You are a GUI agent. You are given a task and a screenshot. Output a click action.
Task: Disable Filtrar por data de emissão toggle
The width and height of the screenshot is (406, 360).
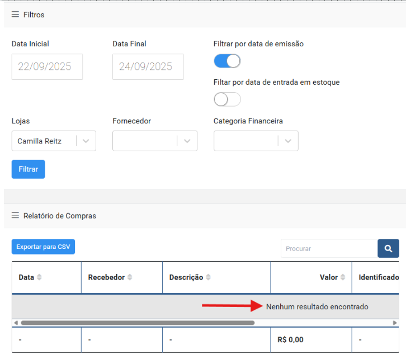pyautogui.click(x=227, y=61)
